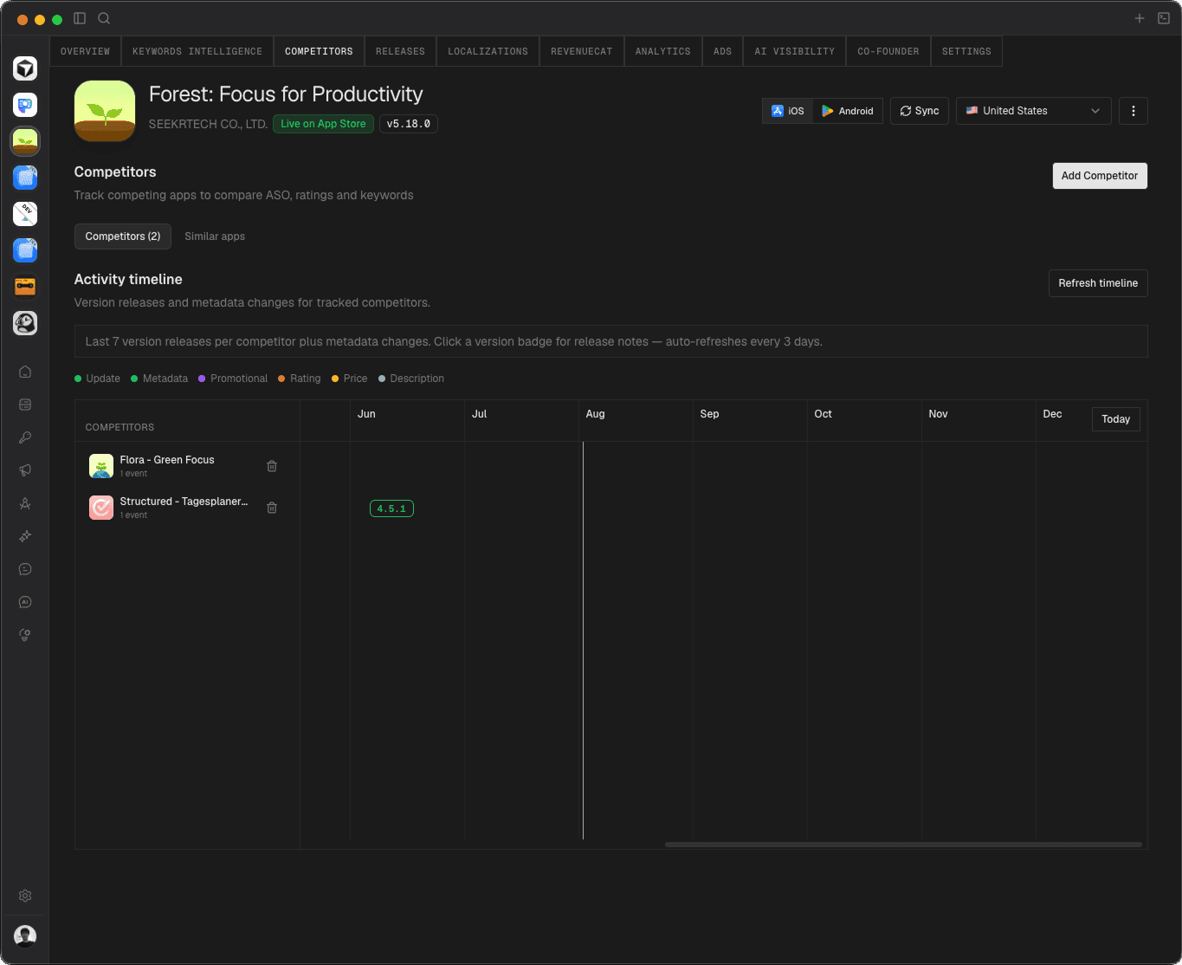The width and height of the screenshot is (1182, 965).
Task: Click the purple Promotional legend dot
Action: coord(202,379)
